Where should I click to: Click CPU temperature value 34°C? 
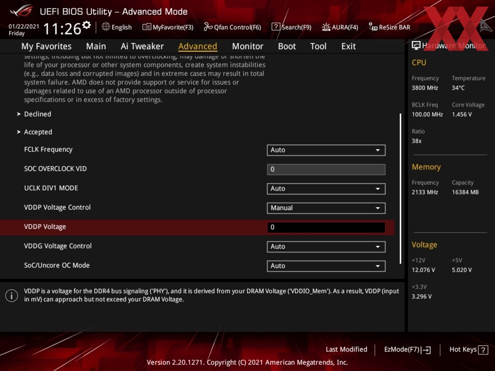(458, 88)
